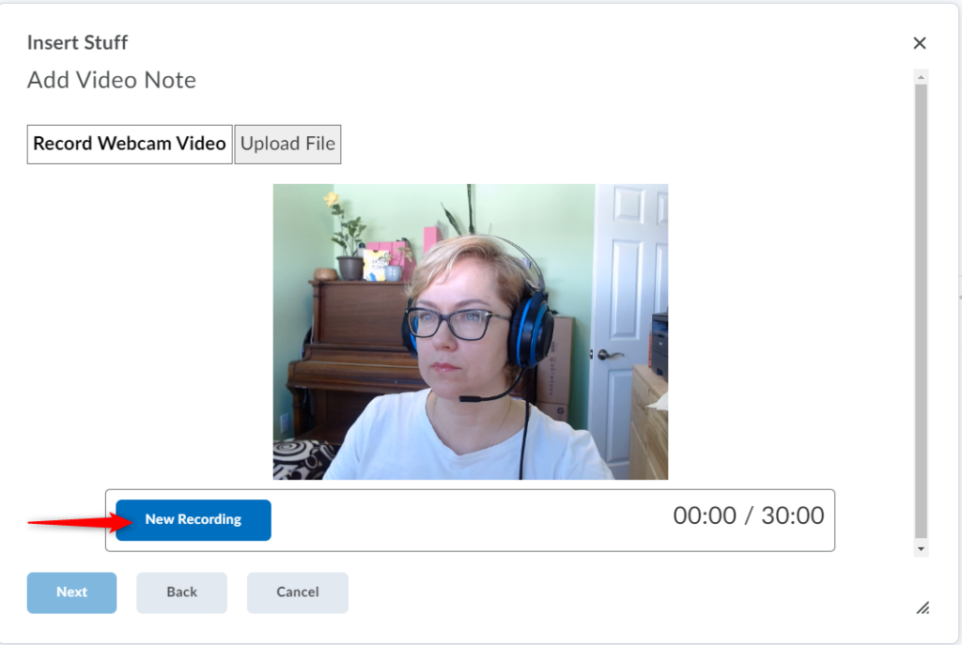Image resolution: width=962 pixels, height=645 pixels.
Task: Click the Insert Stuff dialog title
Action: [77, 43]
